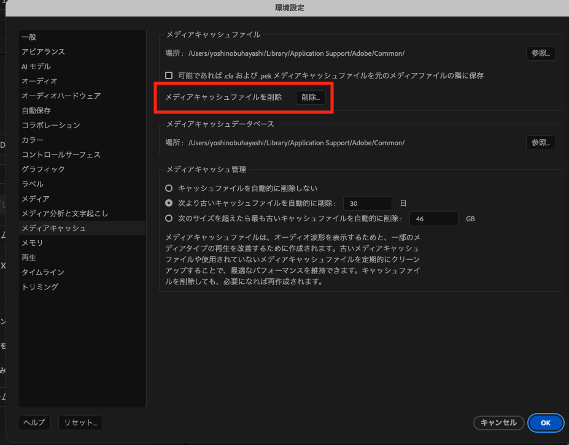Select 'キャッシュファイルを自動的に削除しない' radio option
The height and width of the screenshot is (445, 569).
[169, 188]
